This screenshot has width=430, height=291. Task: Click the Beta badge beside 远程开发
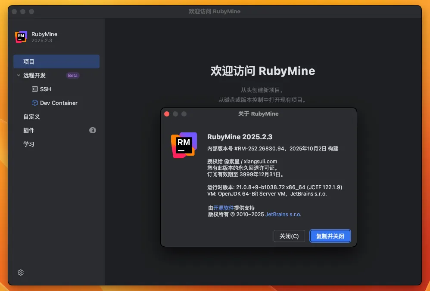tap(73, 75)
